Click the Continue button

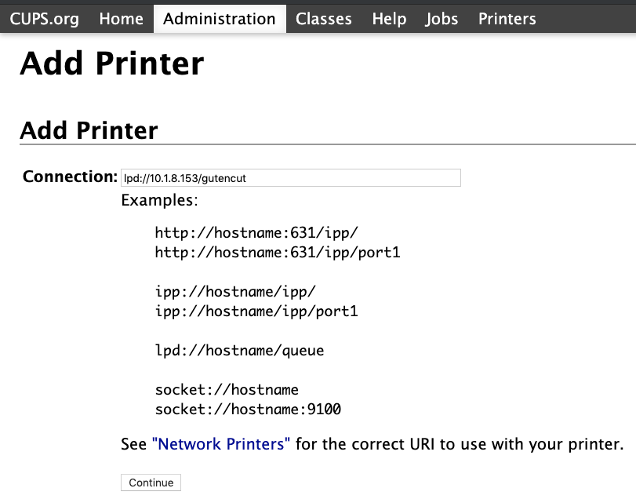coord(151,483)
